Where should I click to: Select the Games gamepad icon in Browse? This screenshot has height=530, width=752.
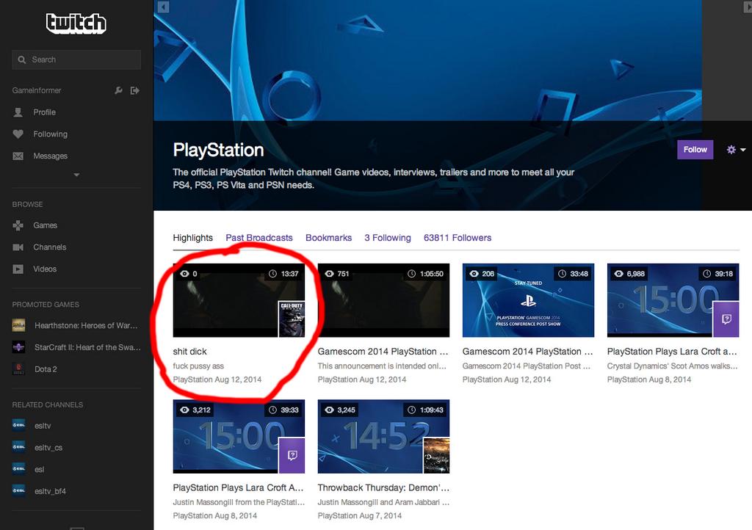coord(18,225)
